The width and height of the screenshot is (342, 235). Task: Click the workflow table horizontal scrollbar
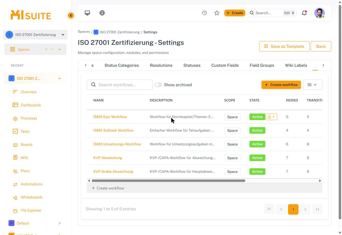coord(168,181)
